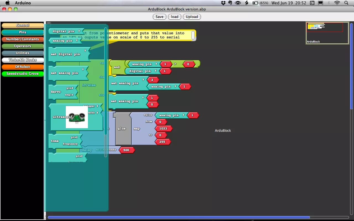Click the from 0 value block in map

[x=160, y=122]
